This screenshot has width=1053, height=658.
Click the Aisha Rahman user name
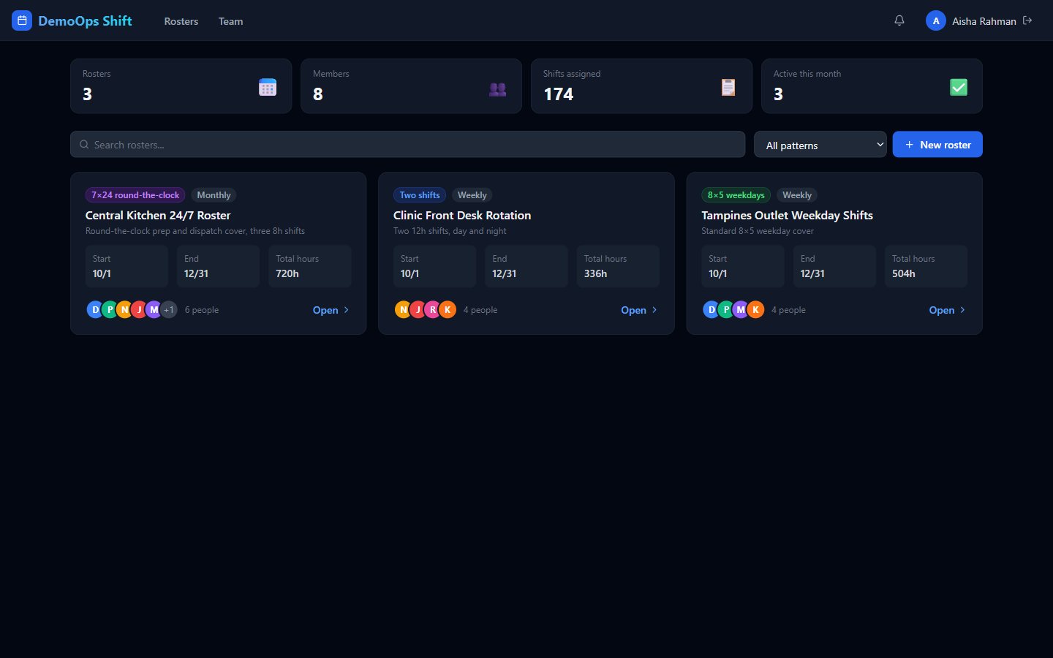[984, 21]
